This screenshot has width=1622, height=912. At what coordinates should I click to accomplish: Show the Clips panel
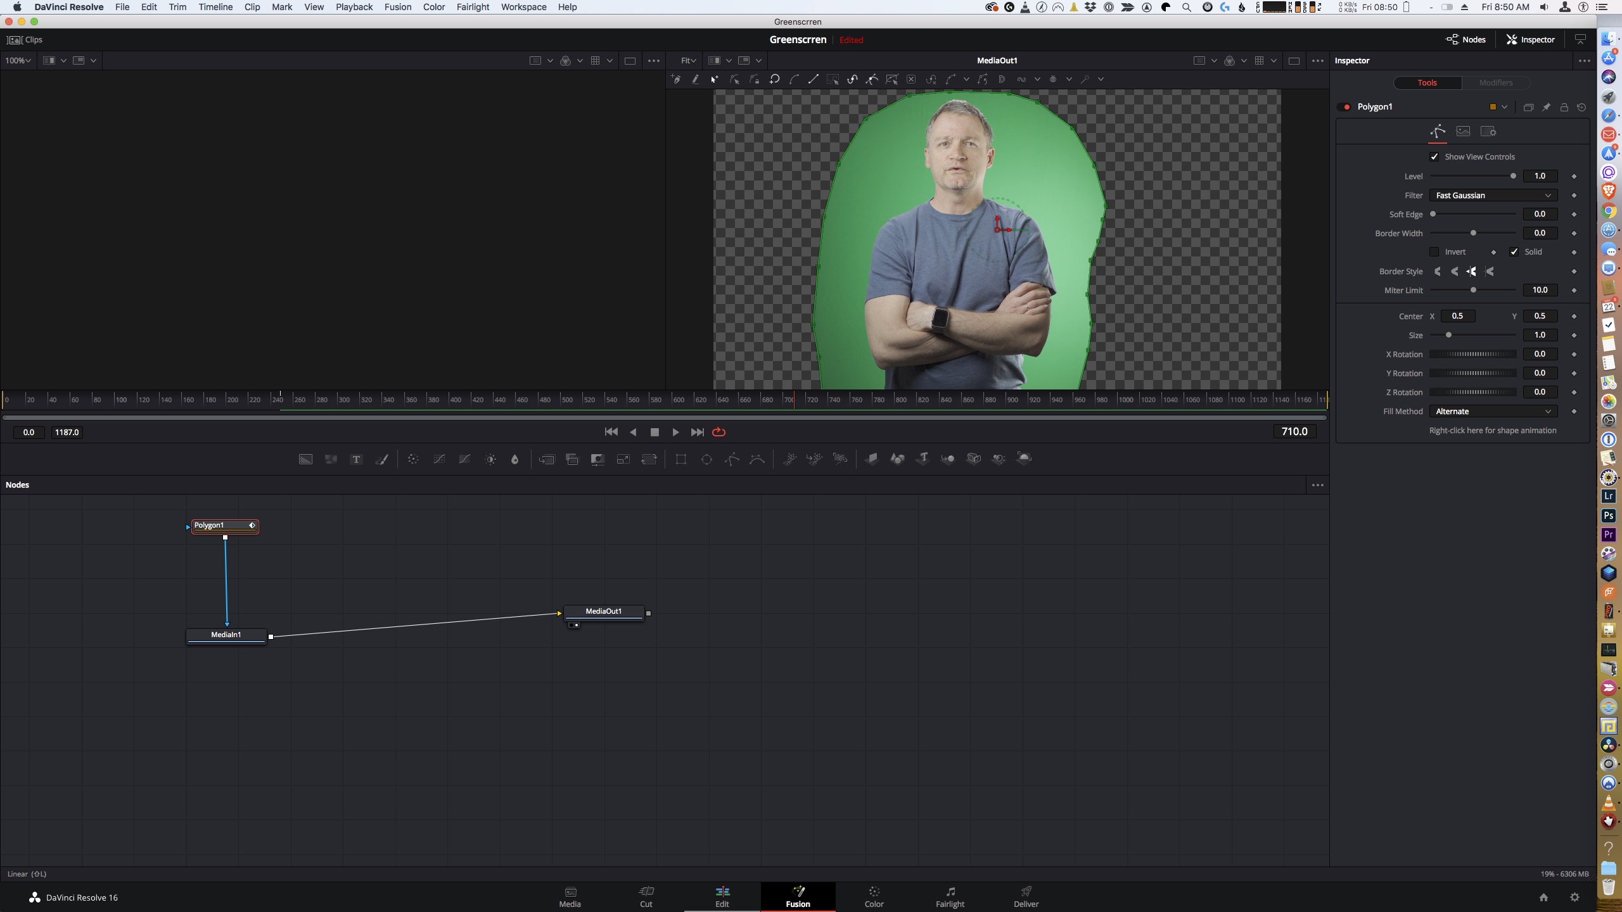click(25, 39)
